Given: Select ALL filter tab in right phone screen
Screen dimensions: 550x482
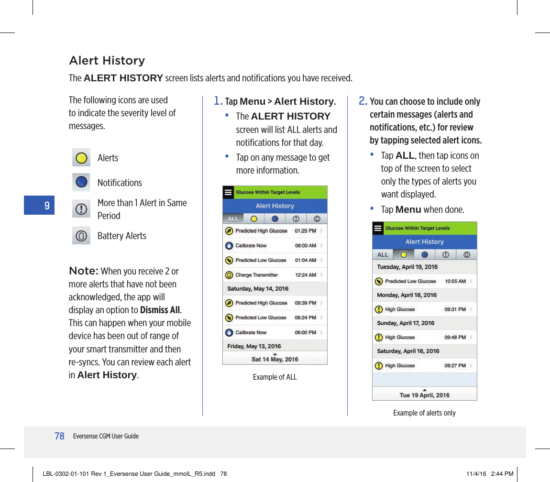Looking at the screenshot, I should (383, 255).
